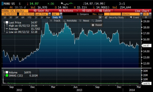Open the Volume study dropdown arrow
Viewport: 153px width, 92px height.
[141, 14]
